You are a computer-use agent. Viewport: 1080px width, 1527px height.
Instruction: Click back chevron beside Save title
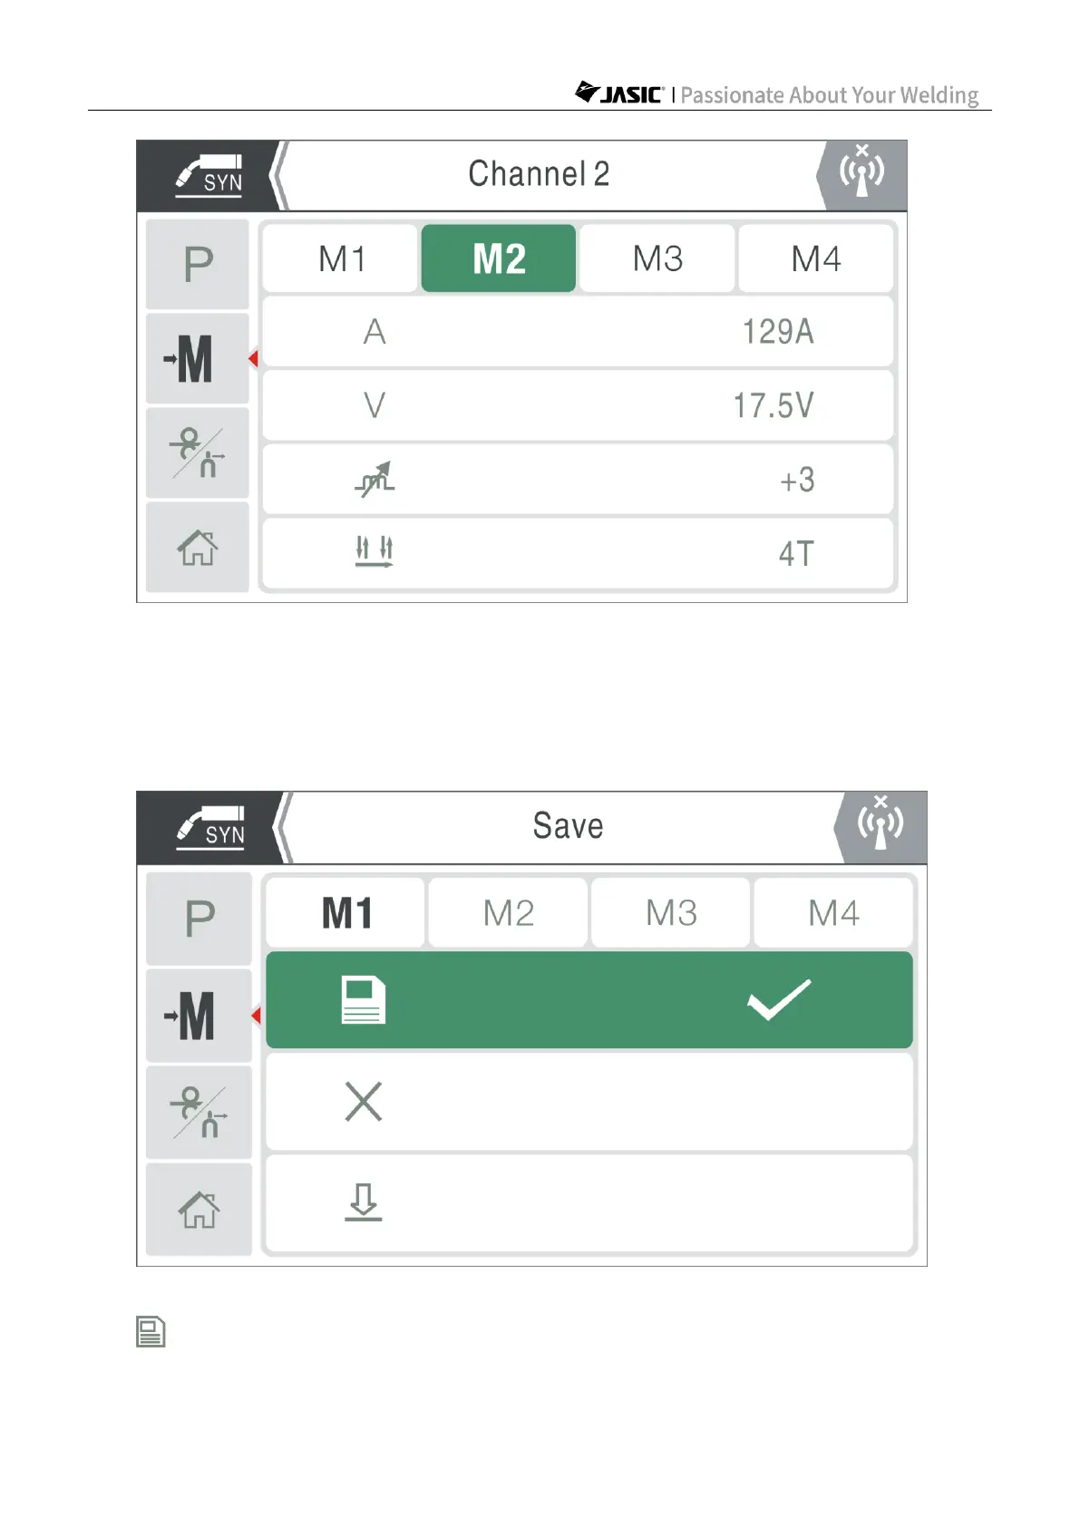[283, 827]
